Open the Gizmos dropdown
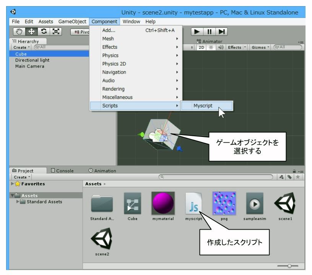Viewport: 312px width, 275px height. pyautogui.click(x=260, y=47)
